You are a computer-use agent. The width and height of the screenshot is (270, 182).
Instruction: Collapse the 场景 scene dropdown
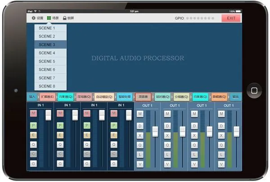pos(52,18)
